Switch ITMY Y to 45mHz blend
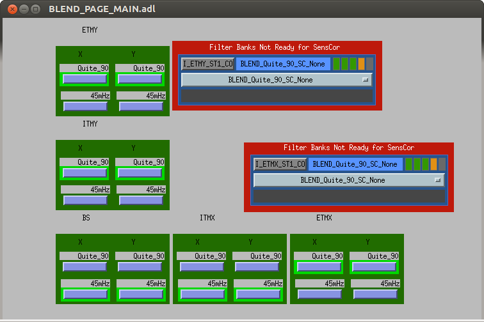The width and height of the screenshot is (484, 322). (141, 200)
